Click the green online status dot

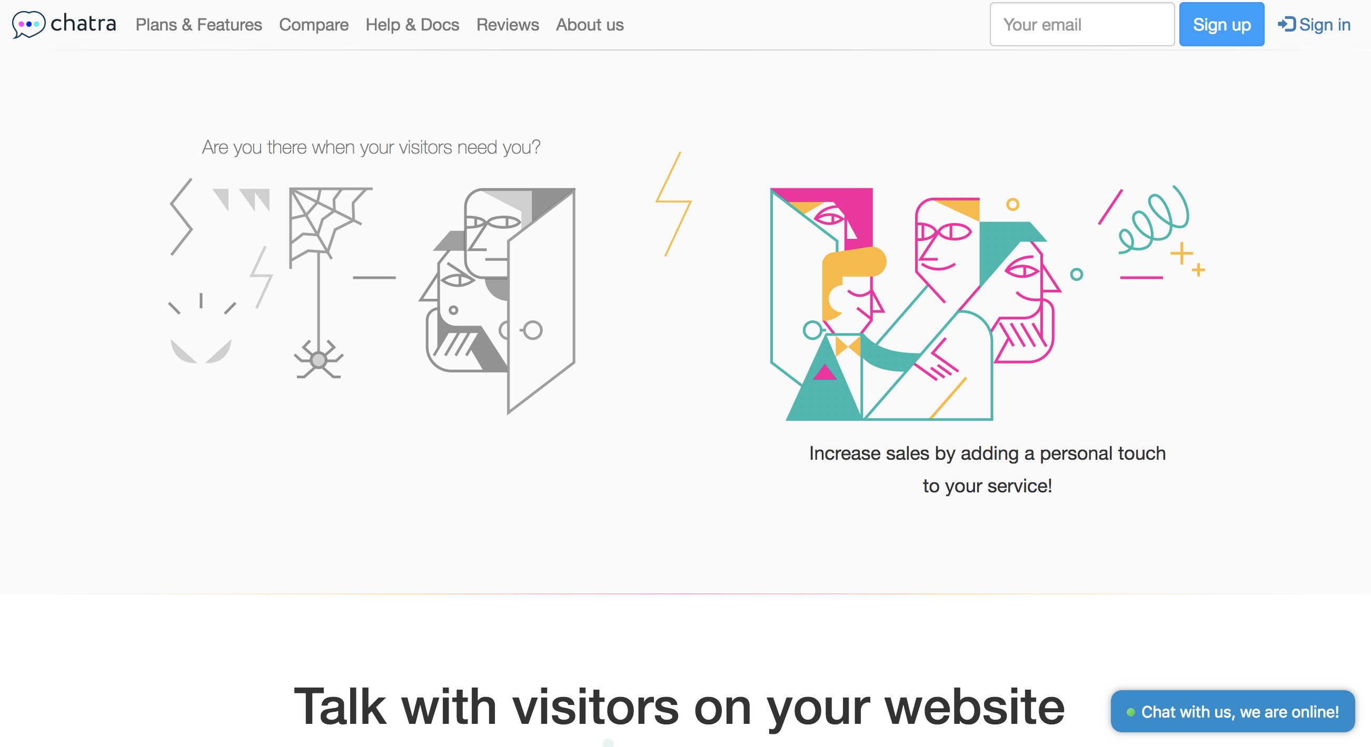click(x=1130, y=712)
